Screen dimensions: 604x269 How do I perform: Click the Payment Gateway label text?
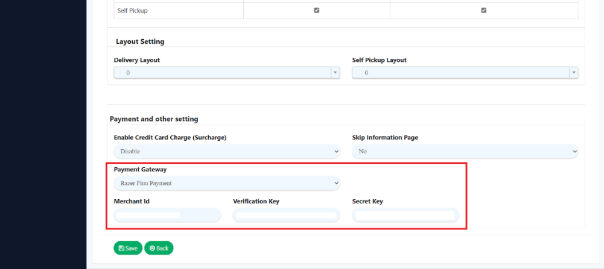[140, 170]
